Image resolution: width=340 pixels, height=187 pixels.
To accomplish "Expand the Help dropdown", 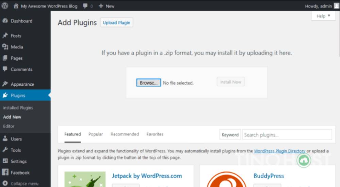I will point(323,16).
